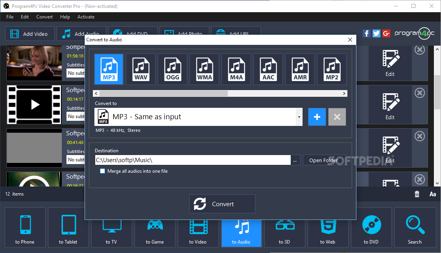
Task: Select the to Game output category
Action: tap(155, 234)
